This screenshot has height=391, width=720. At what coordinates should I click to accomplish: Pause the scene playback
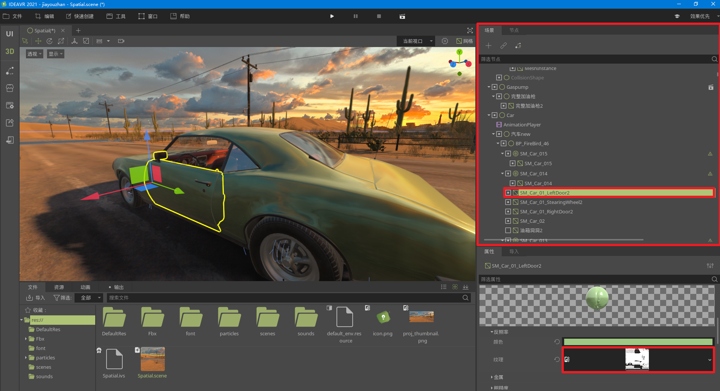pos(356,17)
